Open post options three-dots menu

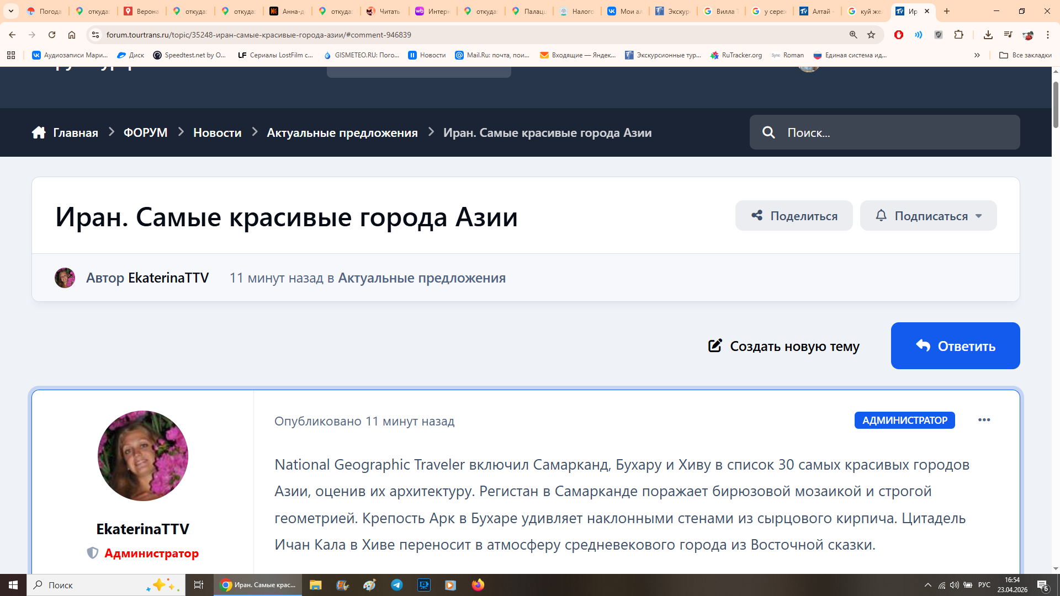(984, 420)
